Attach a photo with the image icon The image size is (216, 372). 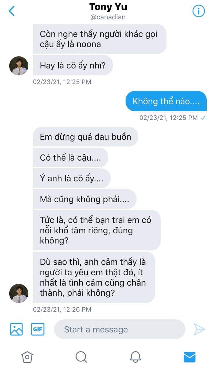click(16, 329)
